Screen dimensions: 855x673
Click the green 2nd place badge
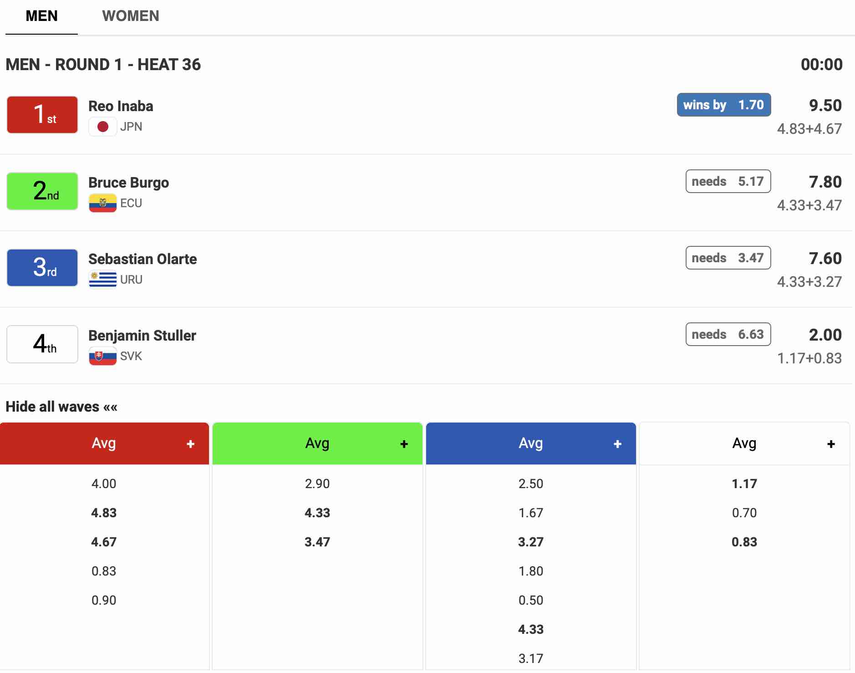coord(42,191)
